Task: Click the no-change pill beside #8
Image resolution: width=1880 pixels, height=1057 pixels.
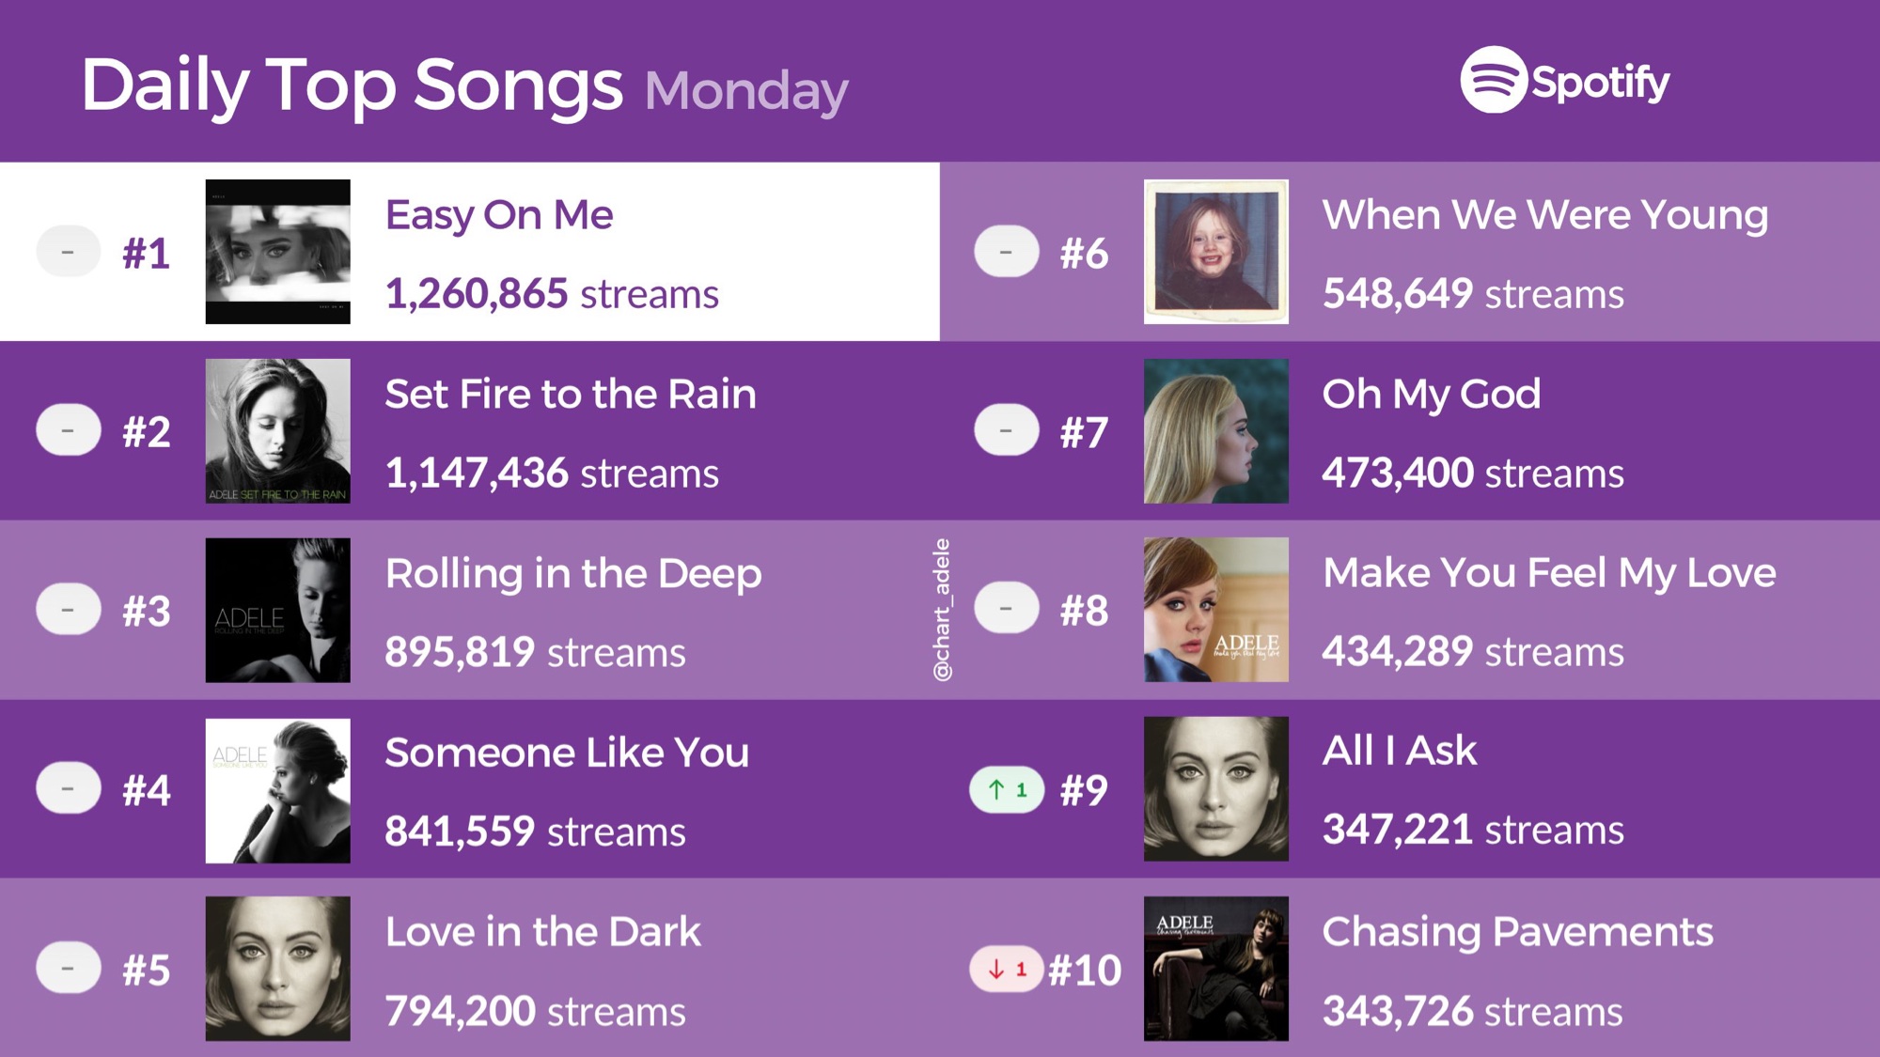Action: click(x=1007, y=609)
